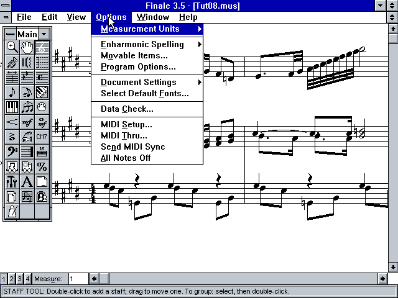Image resolution: width=398 pixels, height=298 pixels.
Task: Choose the stacked pages tool
Action: tap(12, 197)
